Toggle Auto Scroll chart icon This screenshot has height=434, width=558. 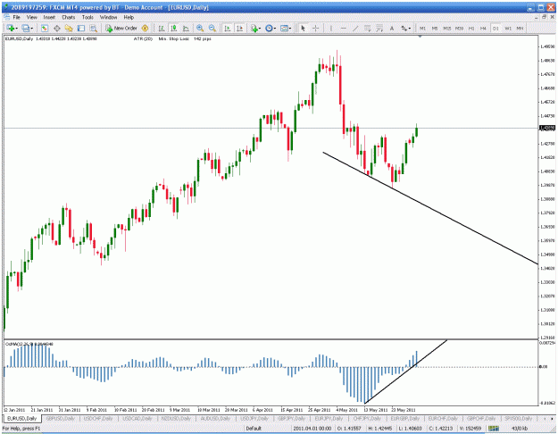pyautogui.click(x=228, y=28)
